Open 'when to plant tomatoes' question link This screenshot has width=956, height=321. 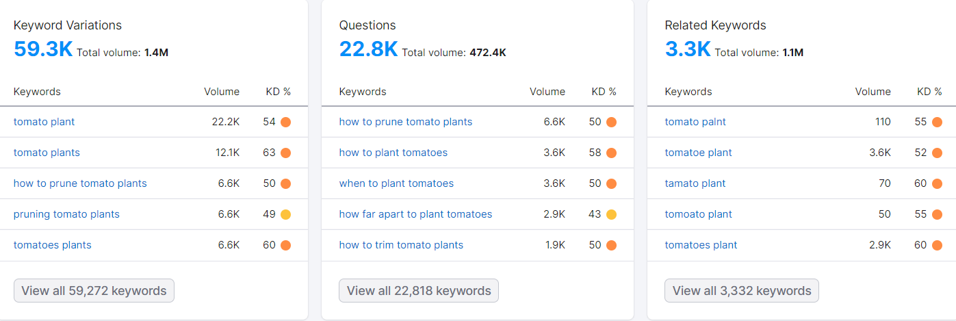[396, 183]
